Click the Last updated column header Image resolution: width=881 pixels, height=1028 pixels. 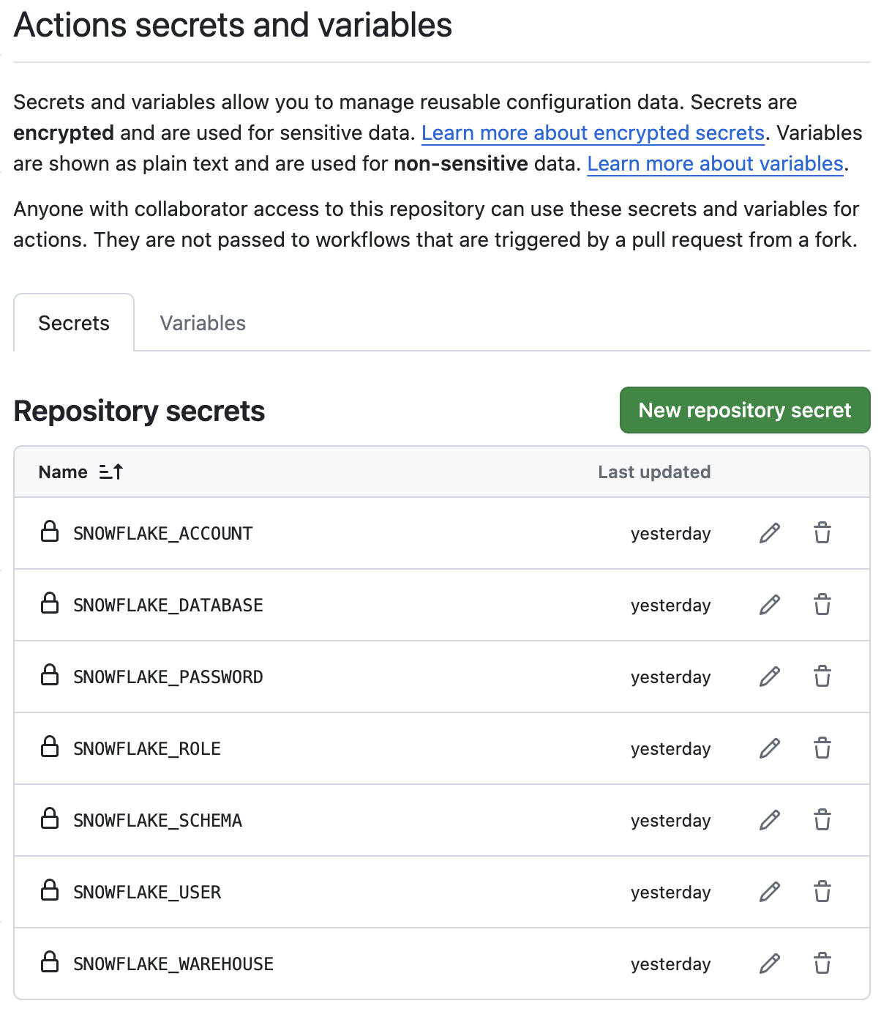[654, 472]
